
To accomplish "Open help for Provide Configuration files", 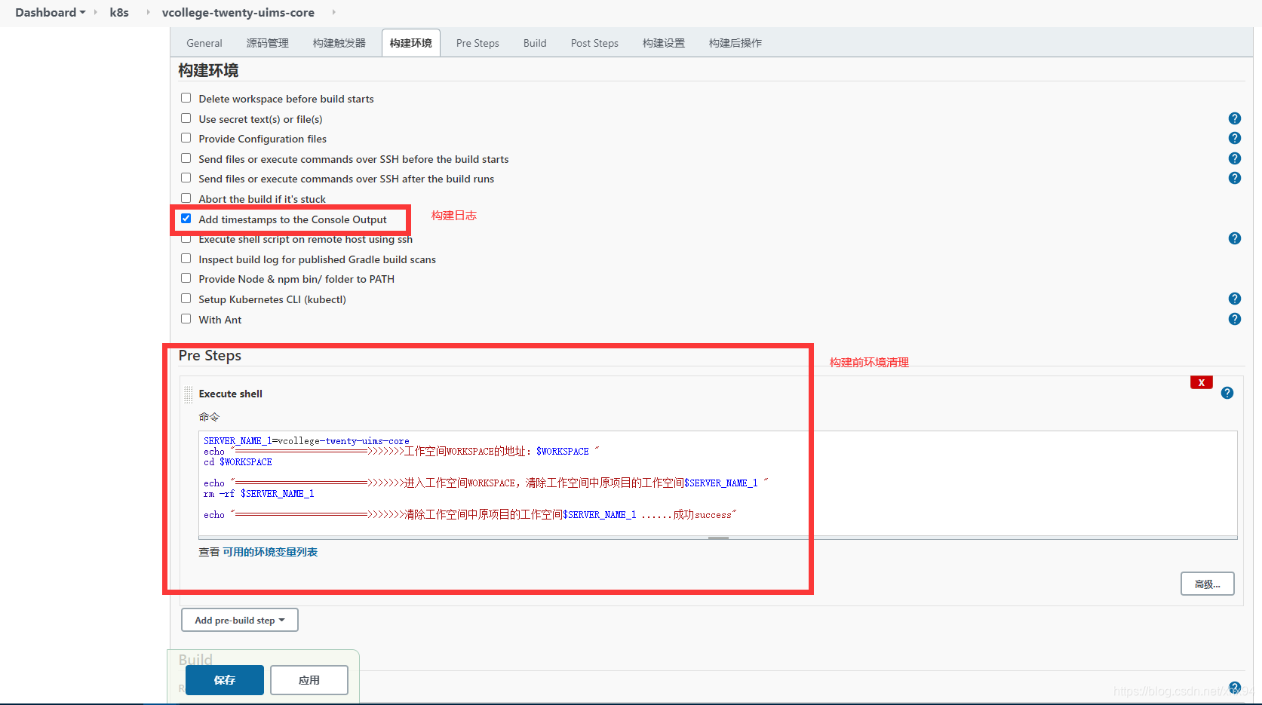I will point(1234,138).
